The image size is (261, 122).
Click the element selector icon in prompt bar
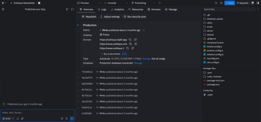pyautogui.click(x=18, y=118)
